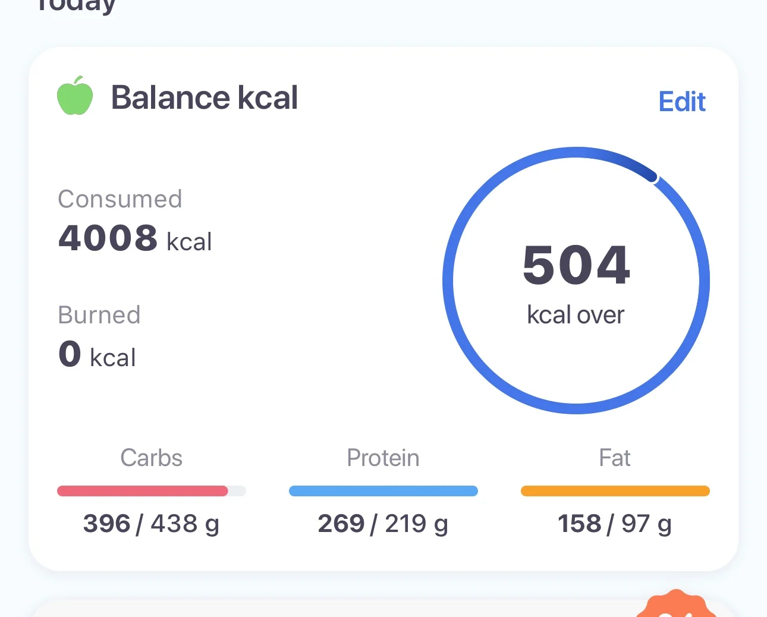Open the Fat macro label

point(615,458)
